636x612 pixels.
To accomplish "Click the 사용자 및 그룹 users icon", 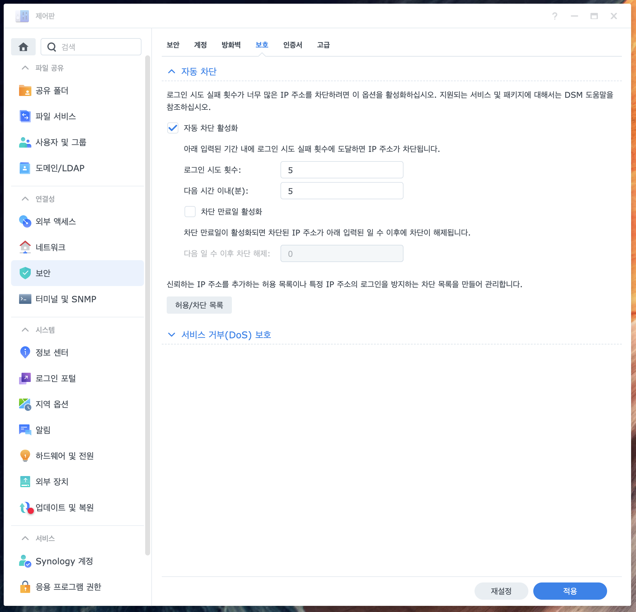I will pos(25,142).
